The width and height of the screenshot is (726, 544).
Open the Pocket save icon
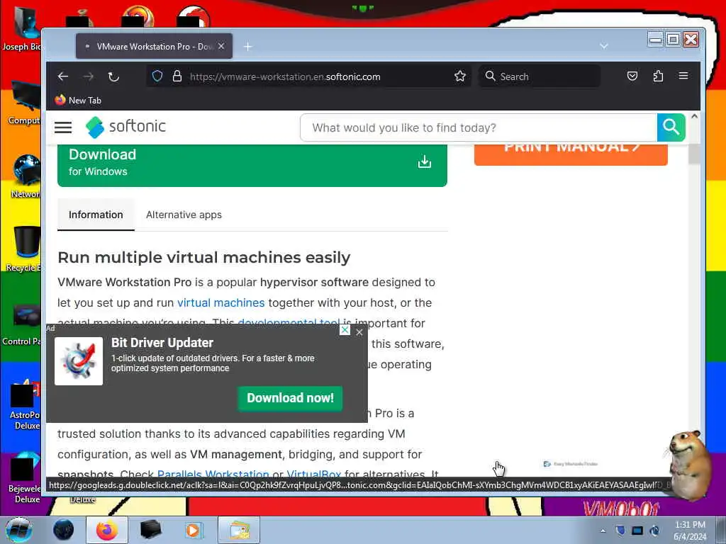tap(632, 76)
